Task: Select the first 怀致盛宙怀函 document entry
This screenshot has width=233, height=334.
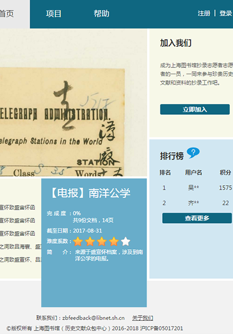Action: click(x=17, y=207)
